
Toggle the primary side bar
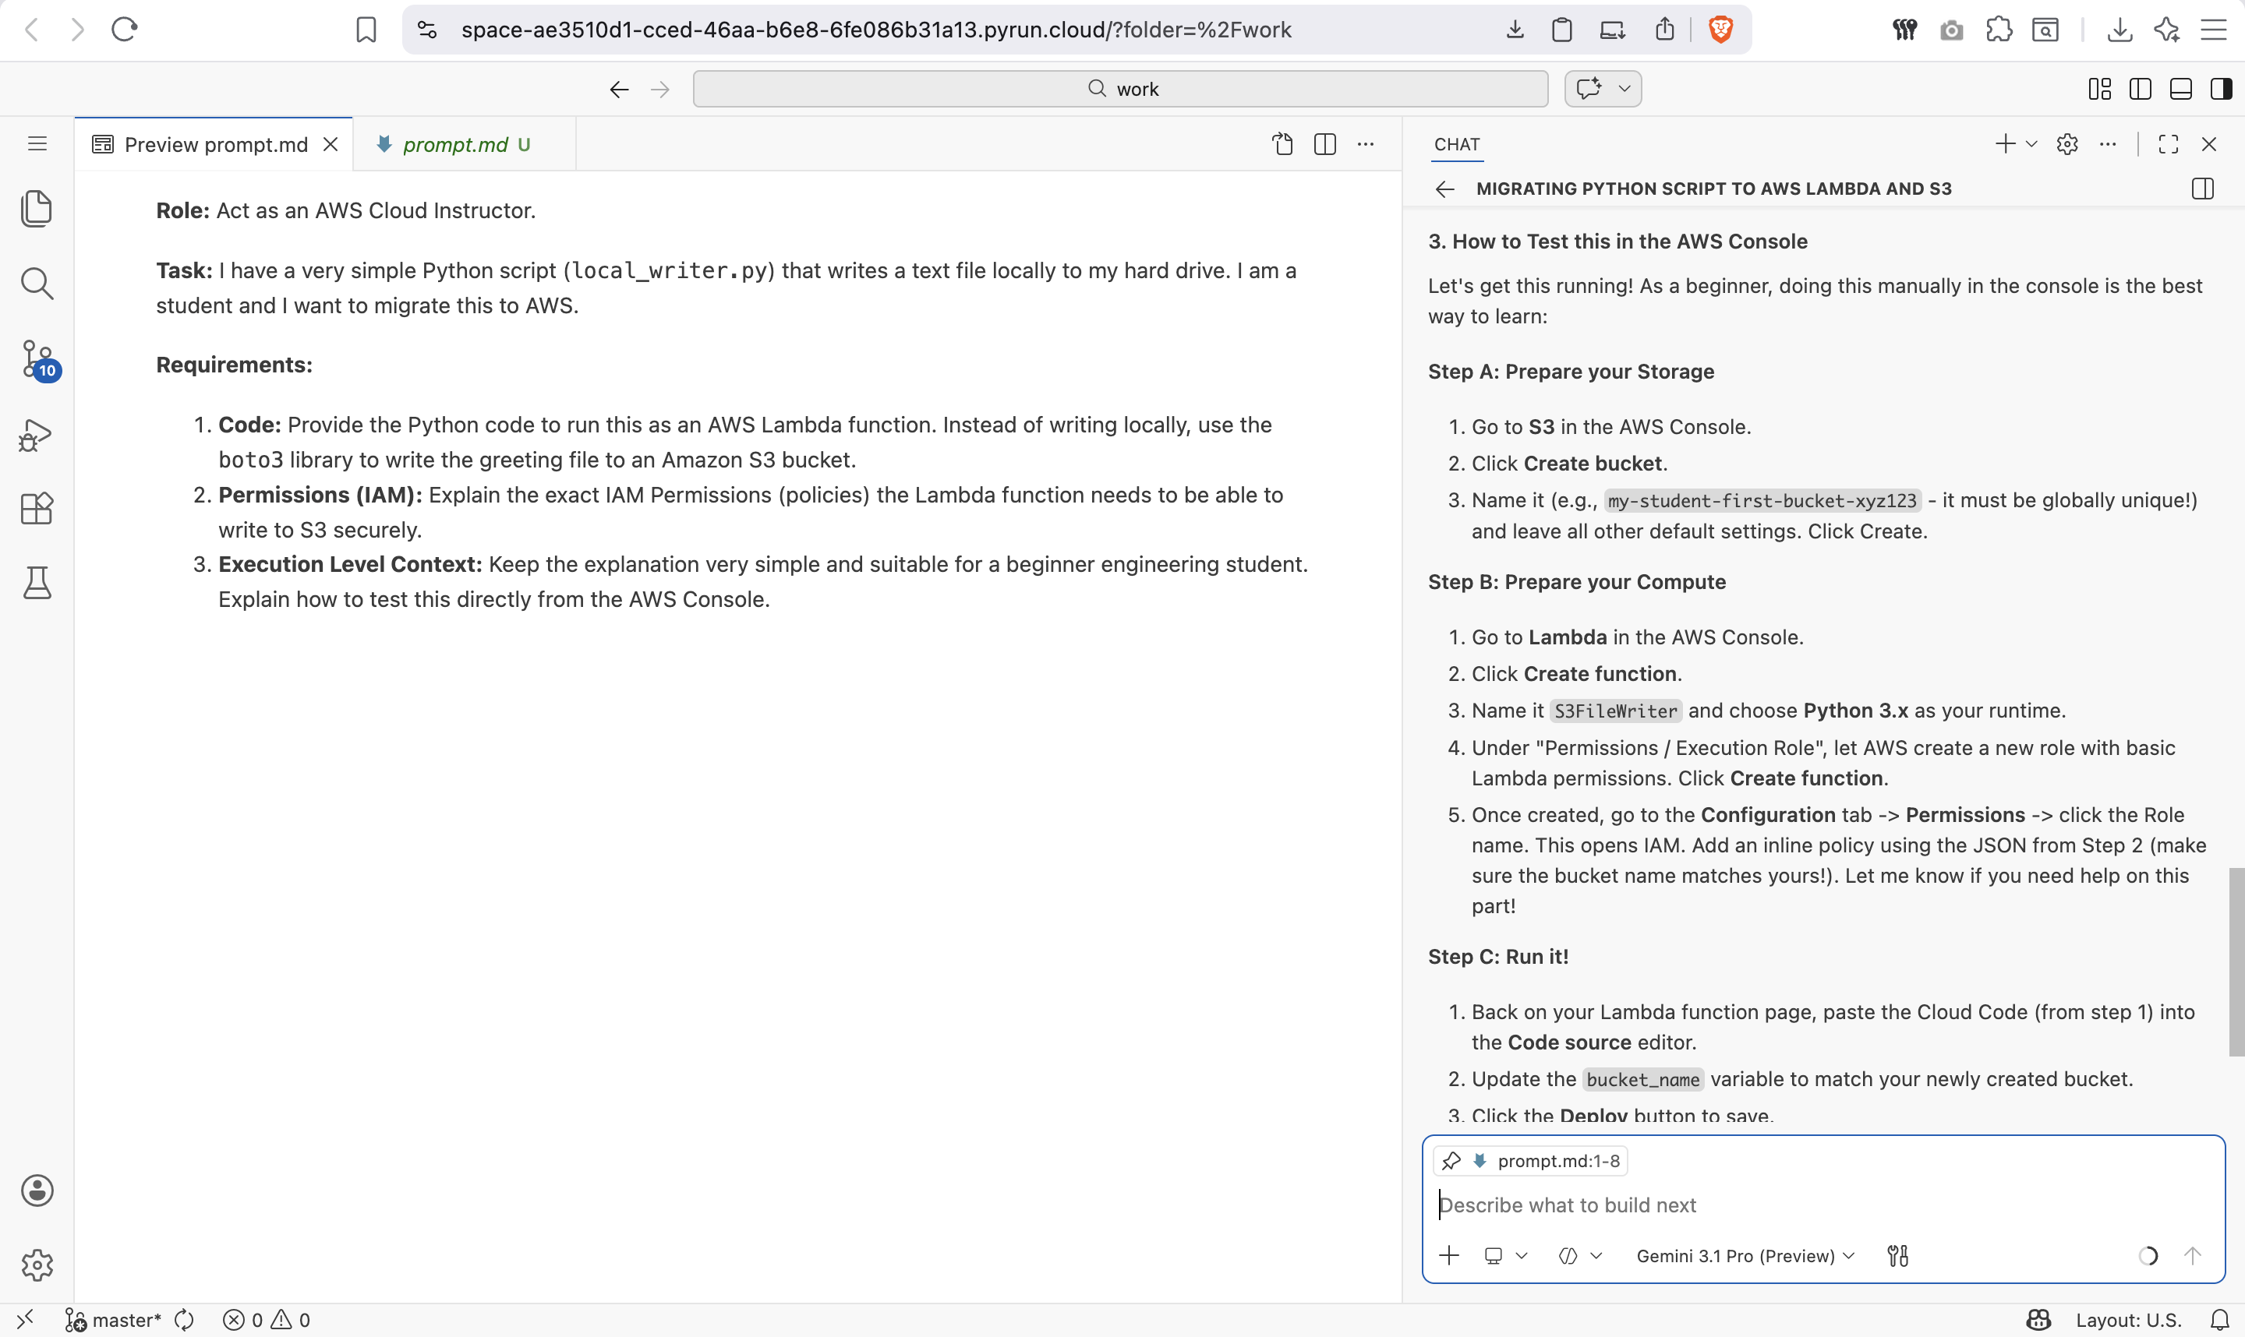(x=2141, y=89)
